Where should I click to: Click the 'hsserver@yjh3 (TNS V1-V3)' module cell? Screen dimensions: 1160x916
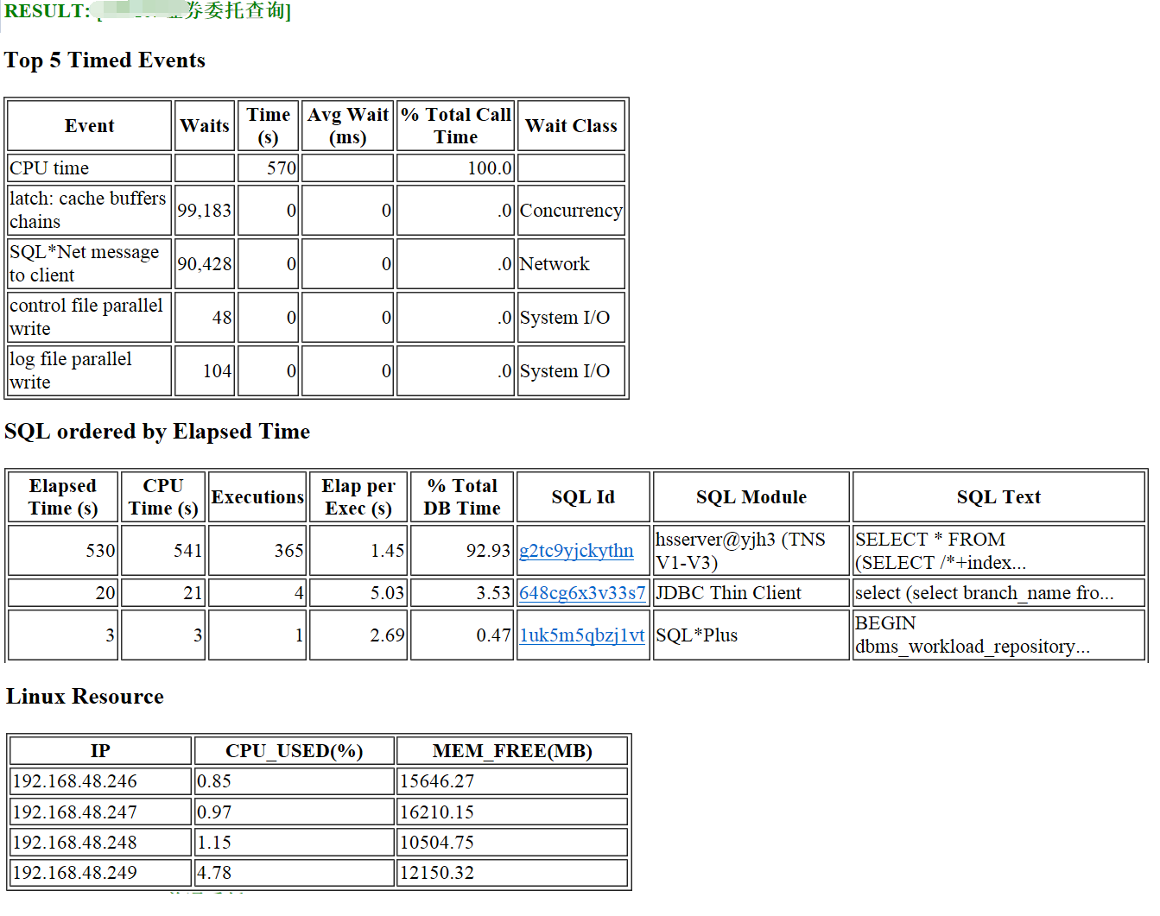751,551
